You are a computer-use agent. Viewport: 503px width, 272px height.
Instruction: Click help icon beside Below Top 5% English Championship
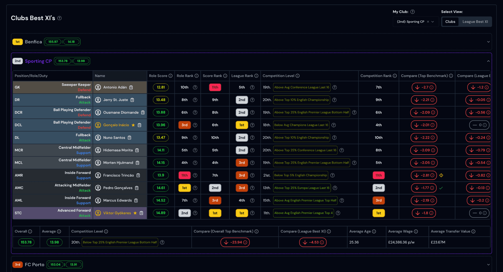[x=332, y=175]
